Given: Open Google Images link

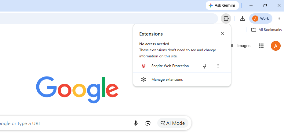Looking at the screenshot, I should [x=244, y=46].
